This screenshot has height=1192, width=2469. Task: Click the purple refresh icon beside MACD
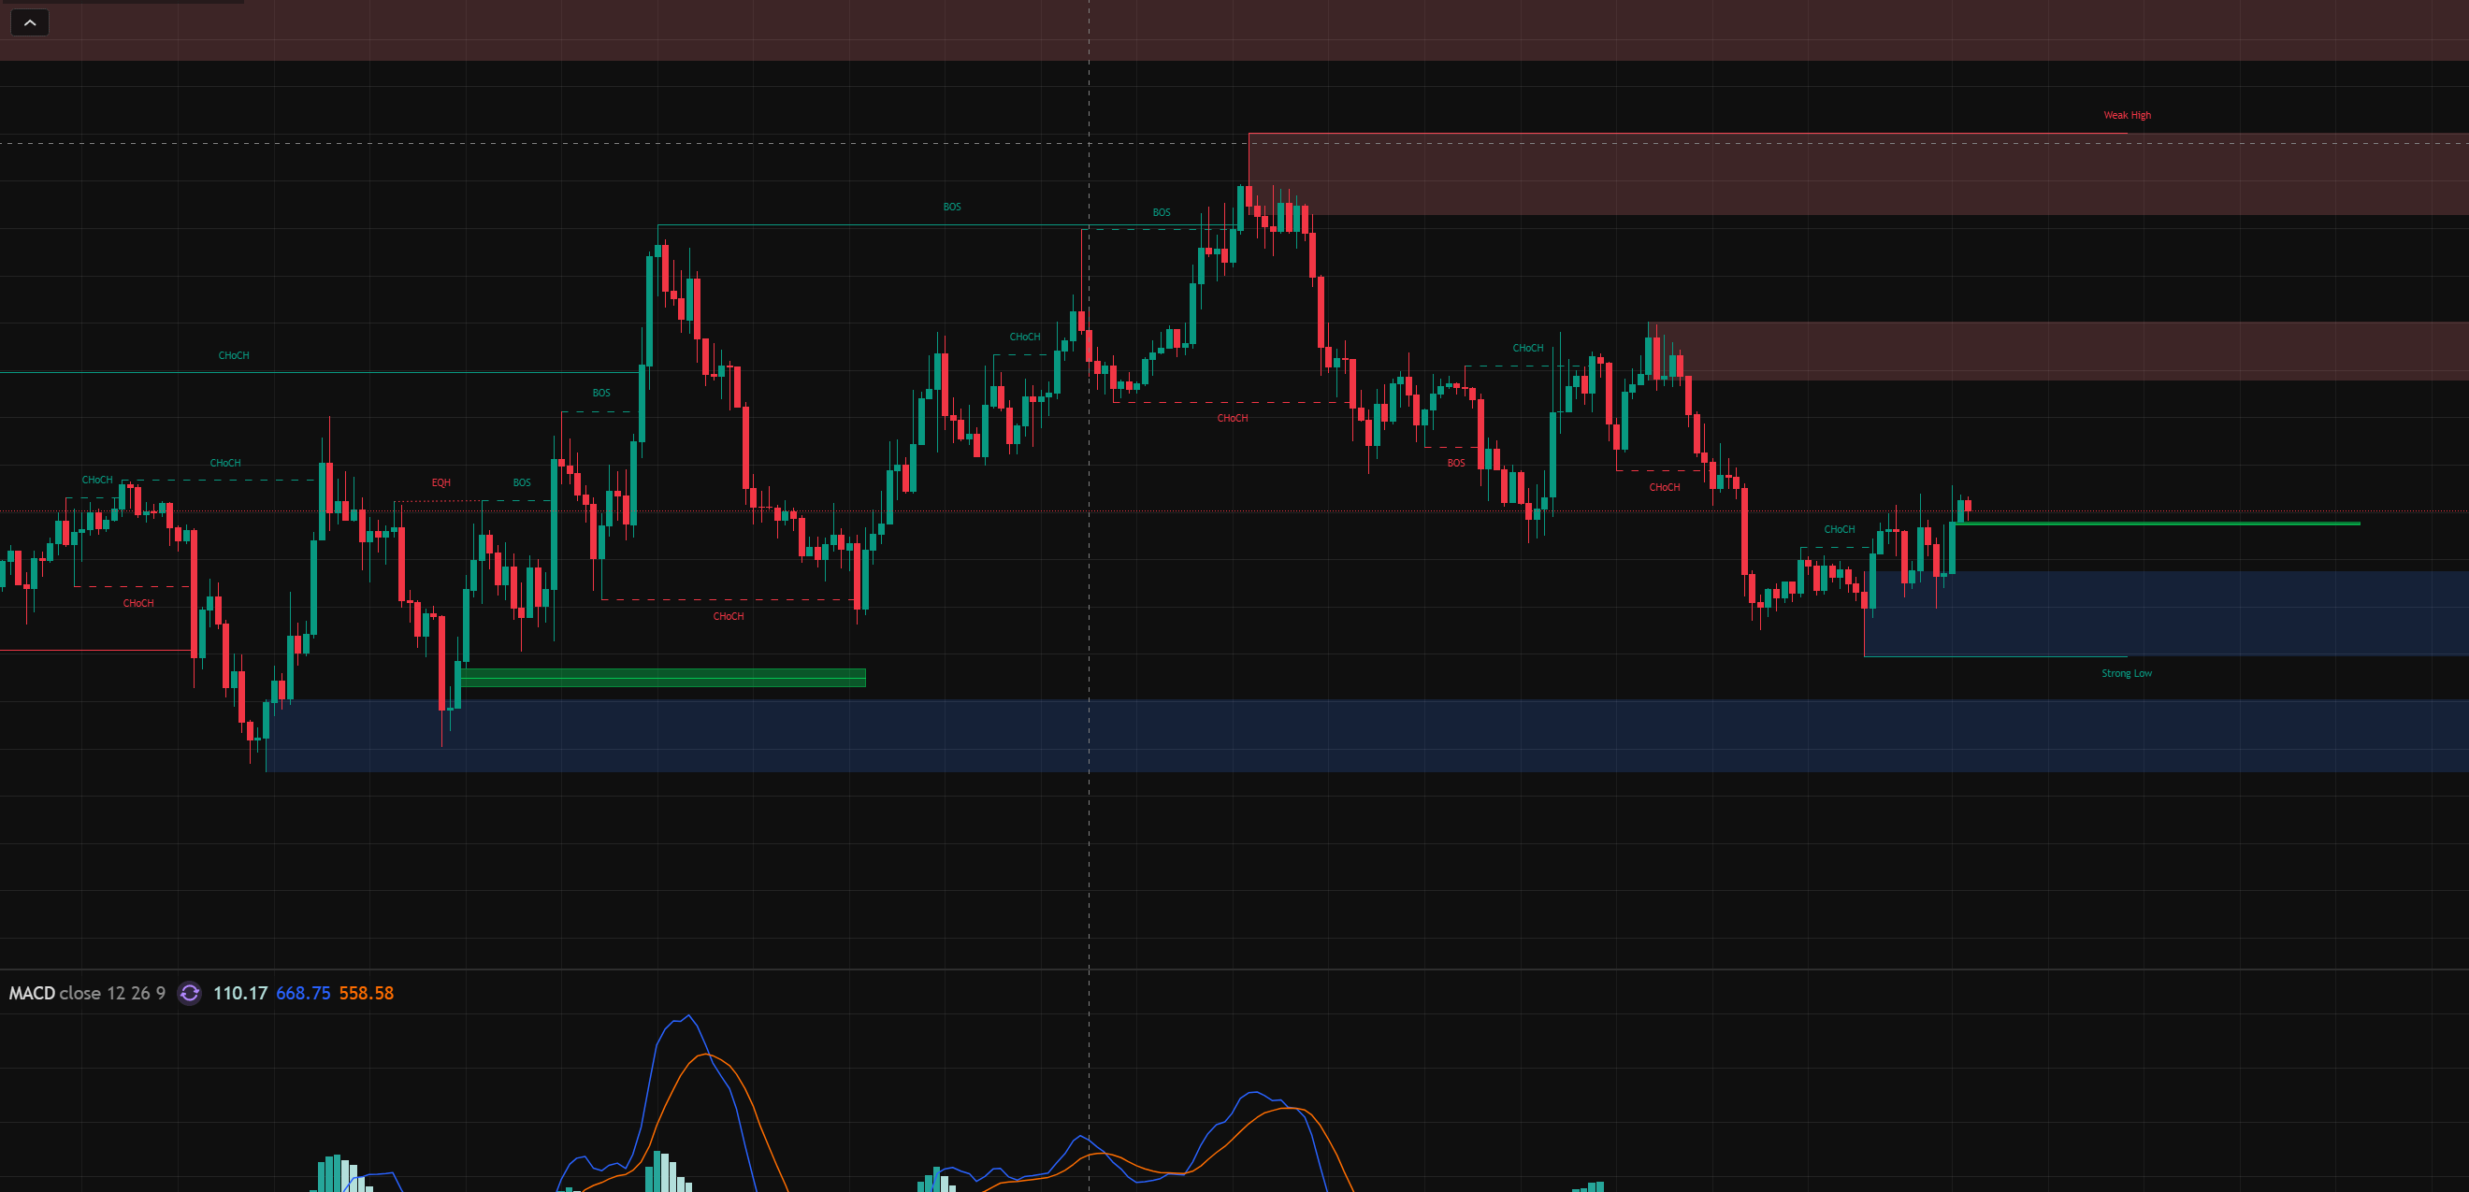click(190, 993)
